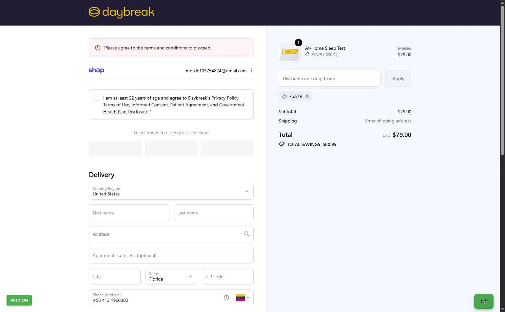Click 'Enter shipping address' text
Viewport: 505px width, 312px height.
point(388,121)
